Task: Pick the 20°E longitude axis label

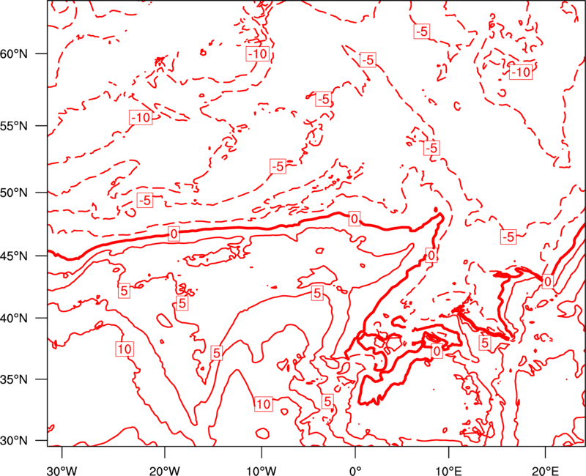Action: pos(545,470)
